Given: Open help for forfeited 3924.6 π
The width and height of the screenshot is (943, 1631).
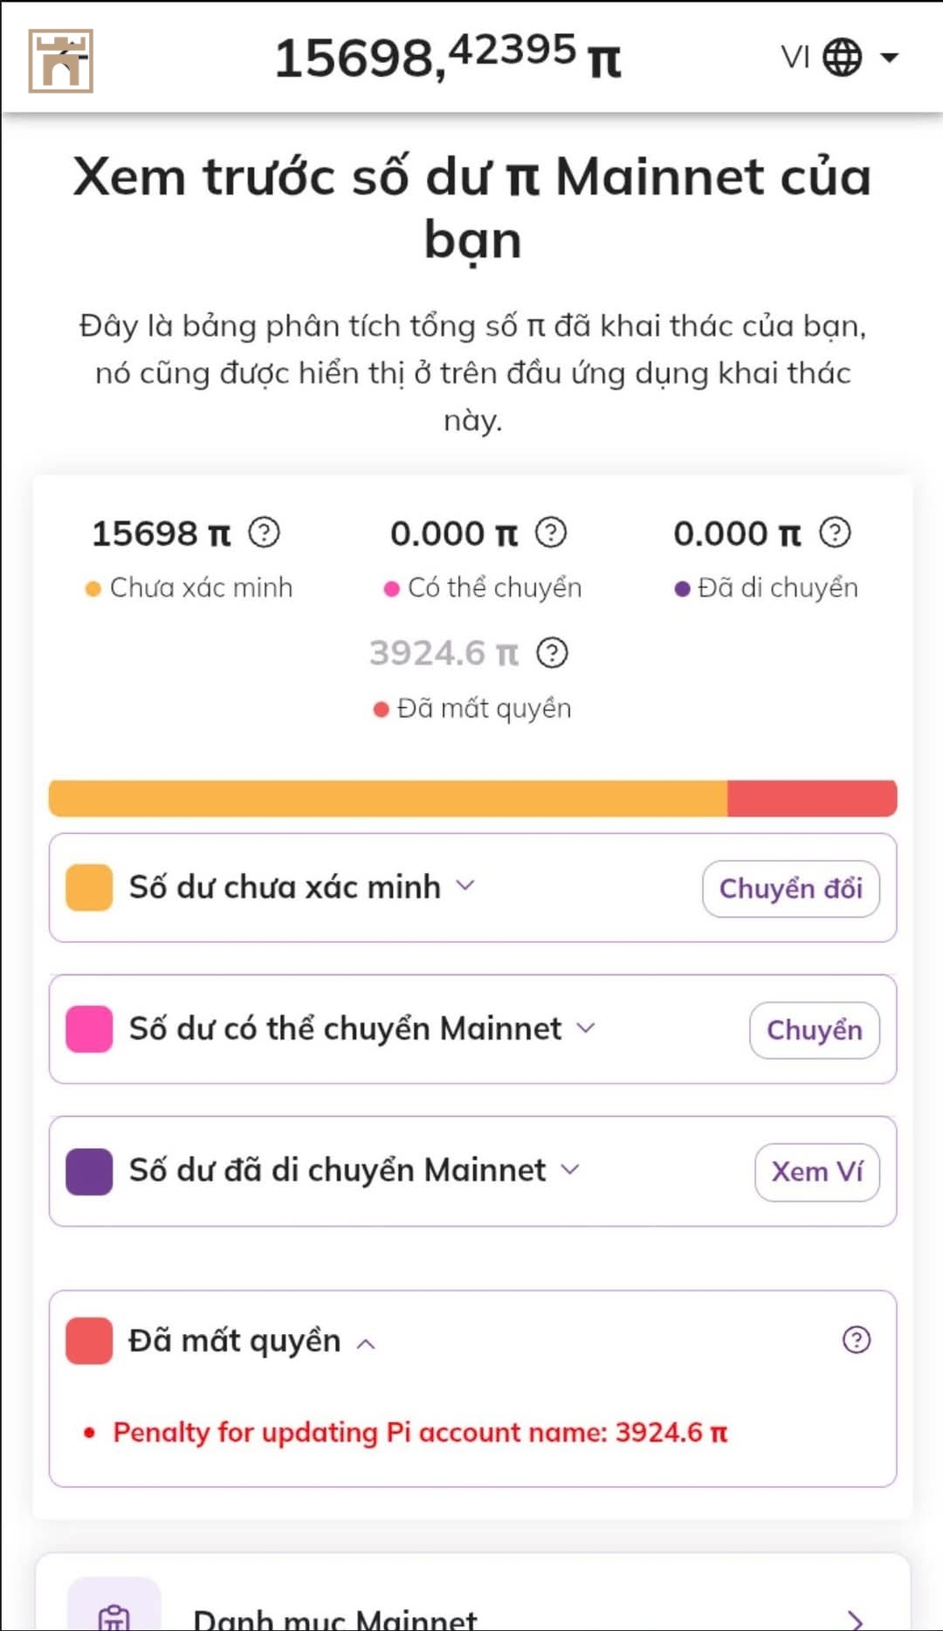Looking at the screenshot, I should pos(552,652).
